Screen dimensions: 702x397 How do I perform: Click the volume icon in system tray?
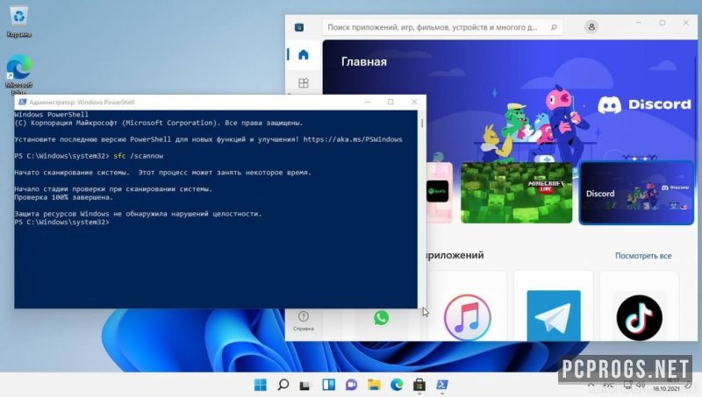pos(641,385)
